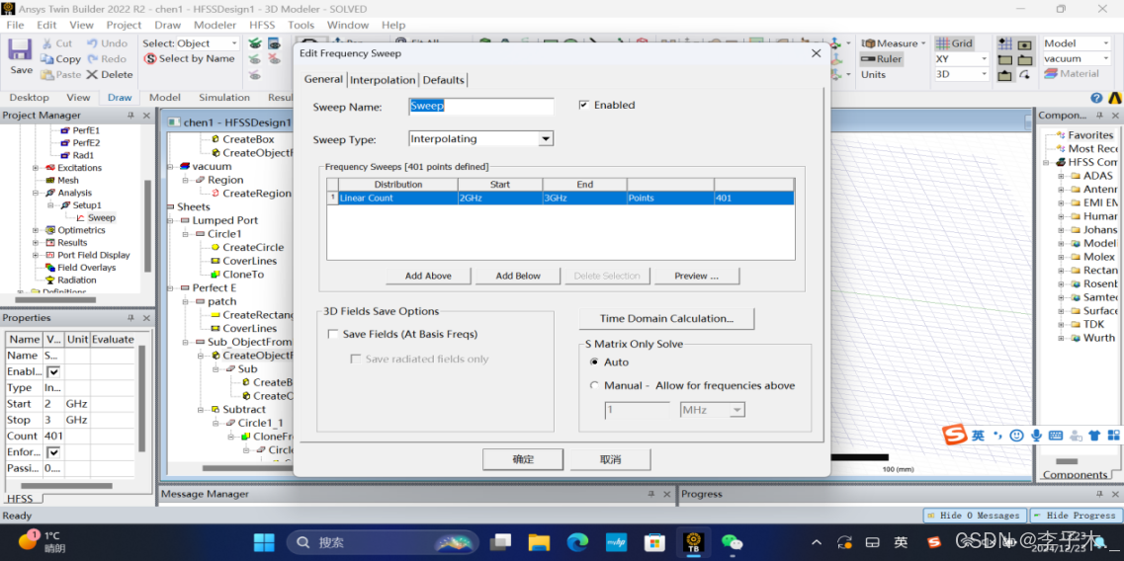This screenshot has height=561, width=1124.
Task: Select Manual S Matrix radio option
Action: (x=594, y=385)
